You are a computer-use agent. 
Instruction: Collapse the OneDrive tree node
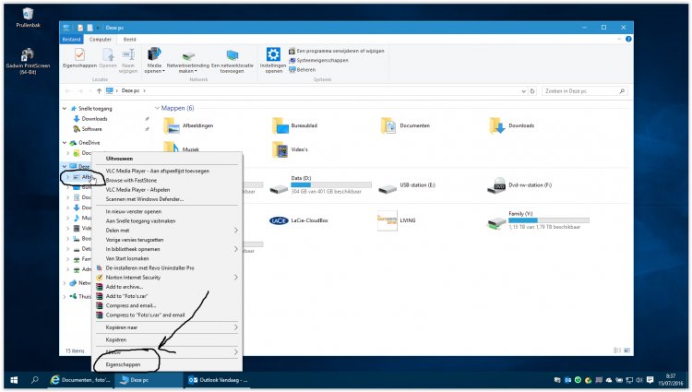coord(65,142)
